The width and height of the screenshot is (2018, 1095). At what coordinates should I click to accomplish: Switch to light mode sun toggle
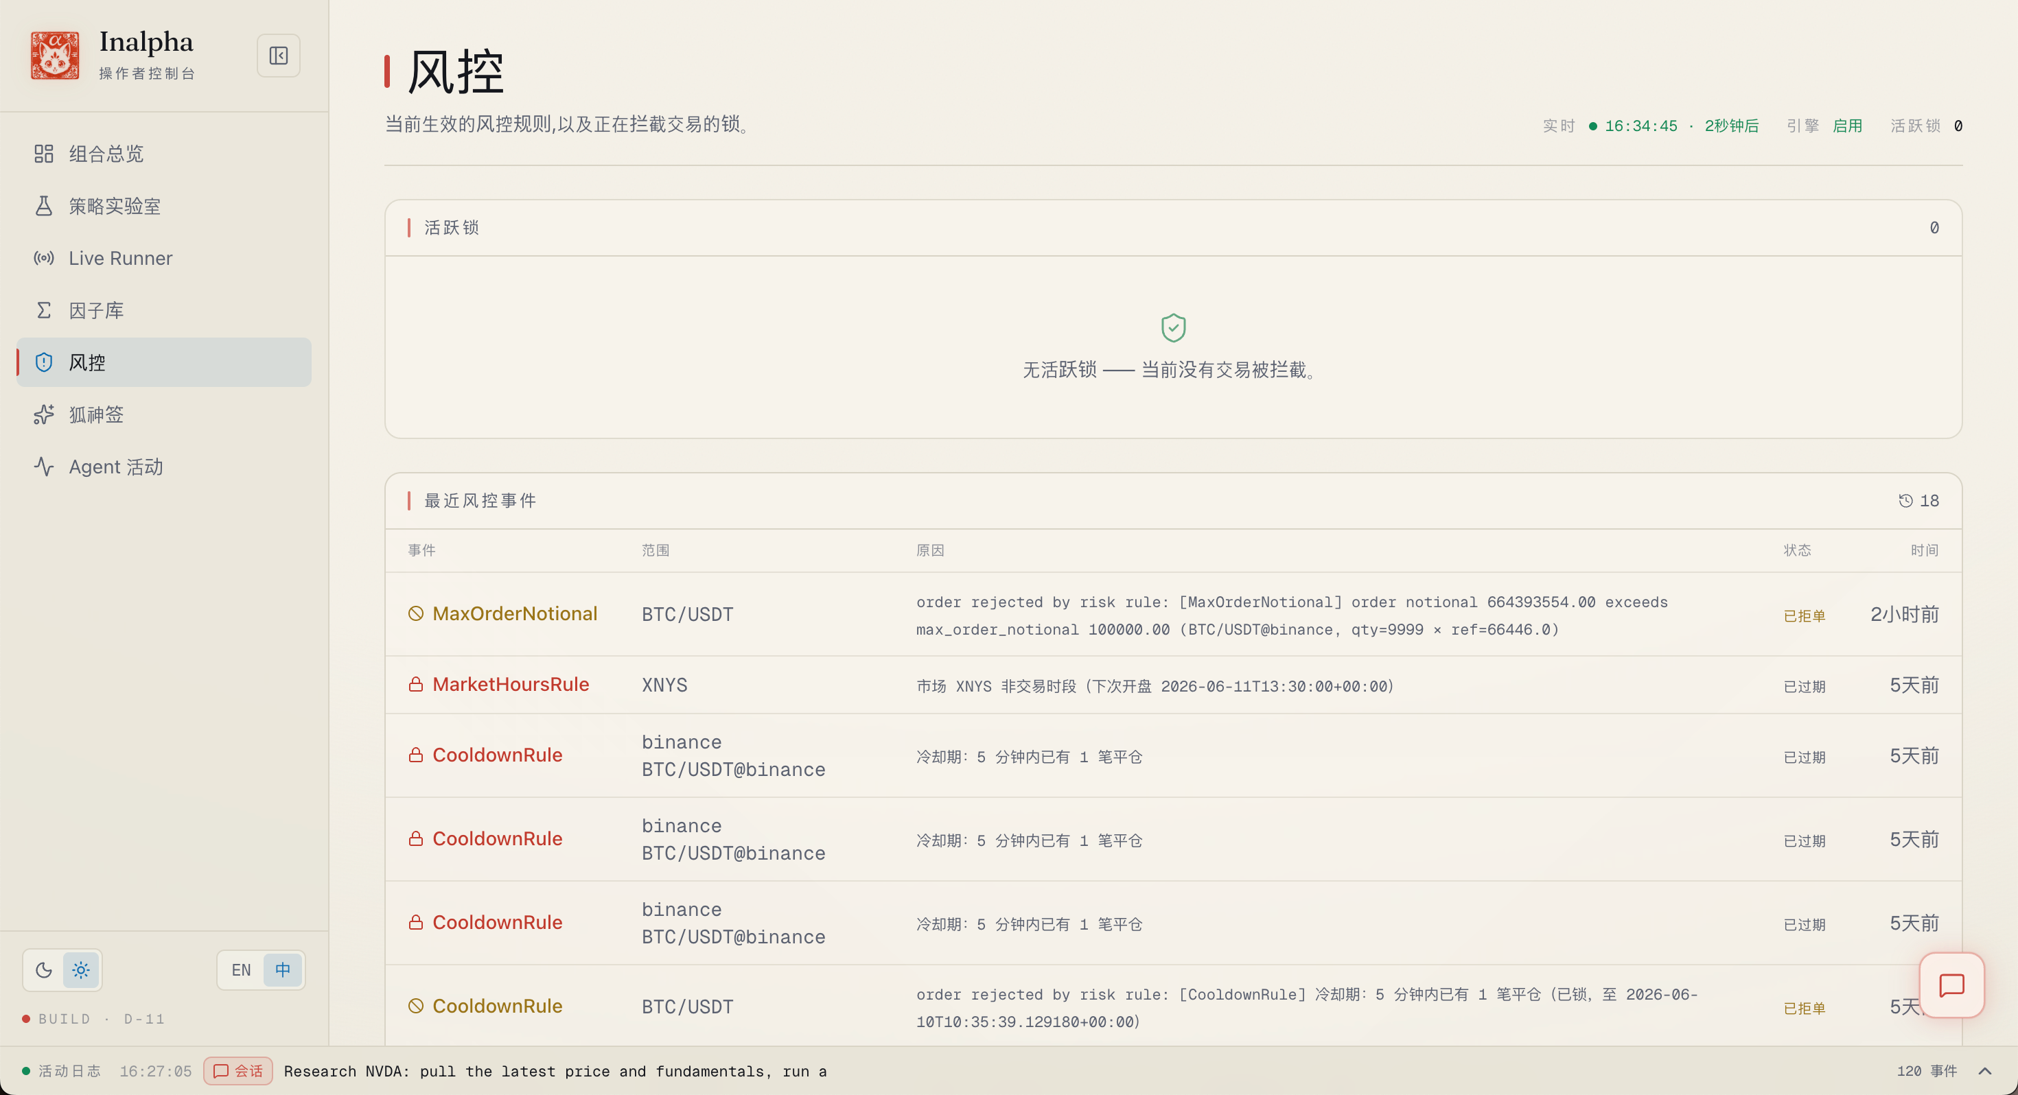[x=81, y=970]
